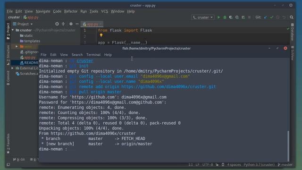Select the app.py editor tab
302x170 pixels.
[92, 24]
